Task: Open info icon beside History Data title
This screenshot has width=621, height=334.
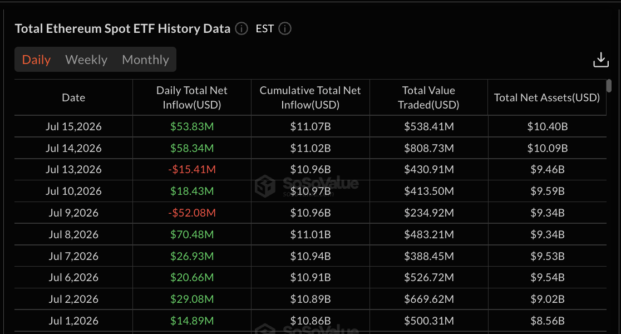Action: click(241, 28)
